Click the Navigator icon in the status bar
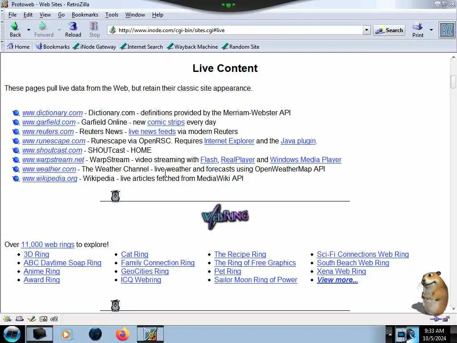This screenshot has width=457, height=343. [x=7, y=319]
